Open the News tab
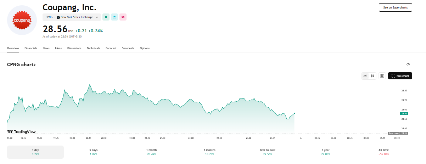426x164 pixels. click(x=46, y=48)
